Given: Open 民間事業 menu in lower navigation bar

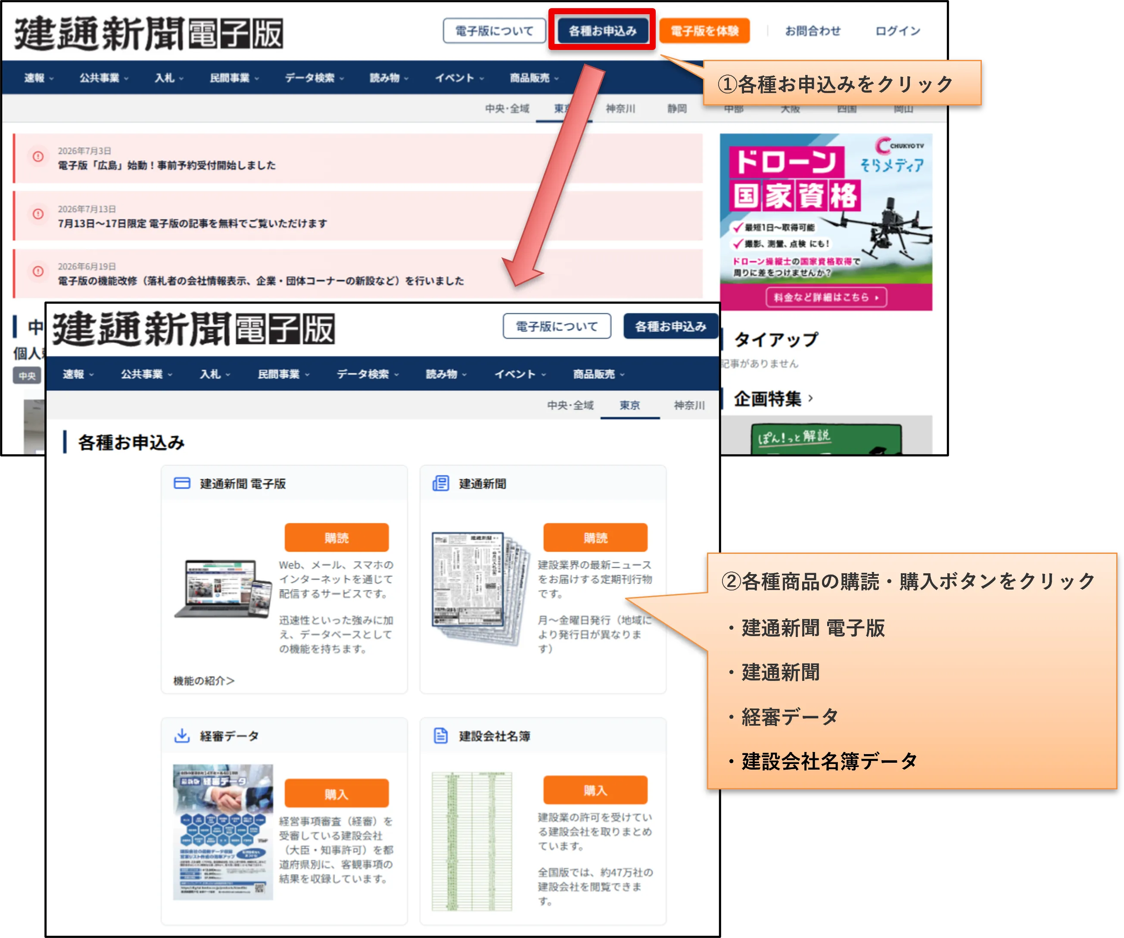Looking at the screenshot, I should 283,374.
